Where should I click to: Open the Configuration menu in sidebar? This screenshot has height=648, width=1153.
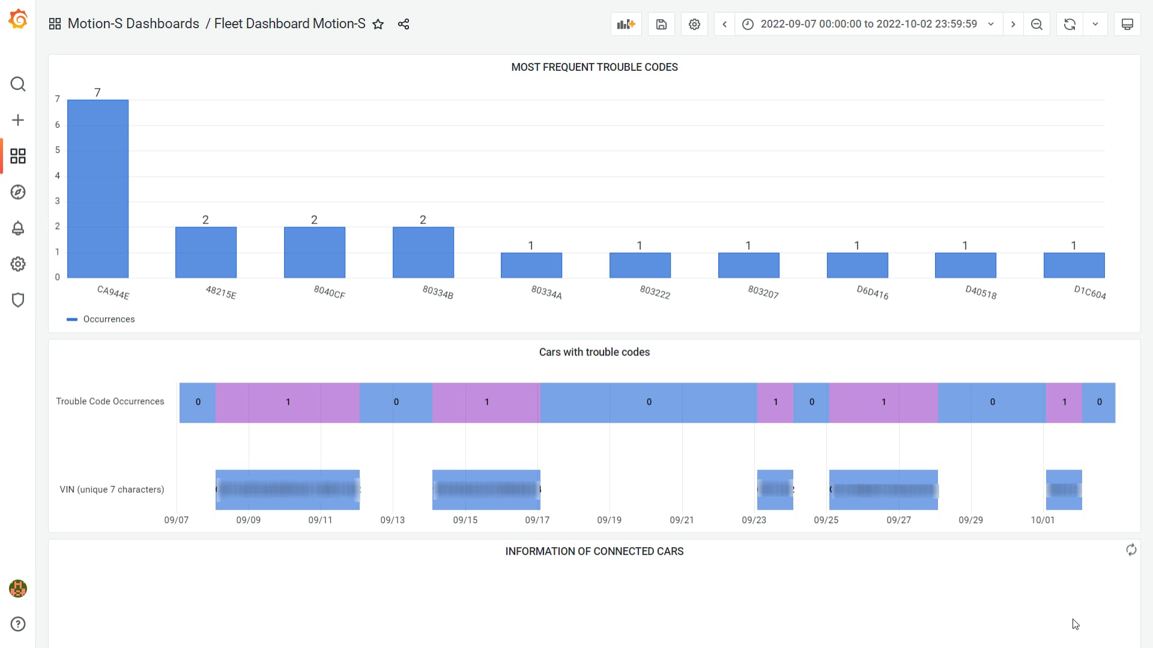(x=18, y=264)
